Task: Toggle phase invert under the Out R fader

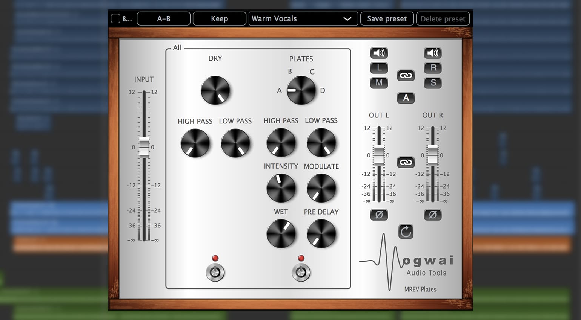Action: (433, 215)
